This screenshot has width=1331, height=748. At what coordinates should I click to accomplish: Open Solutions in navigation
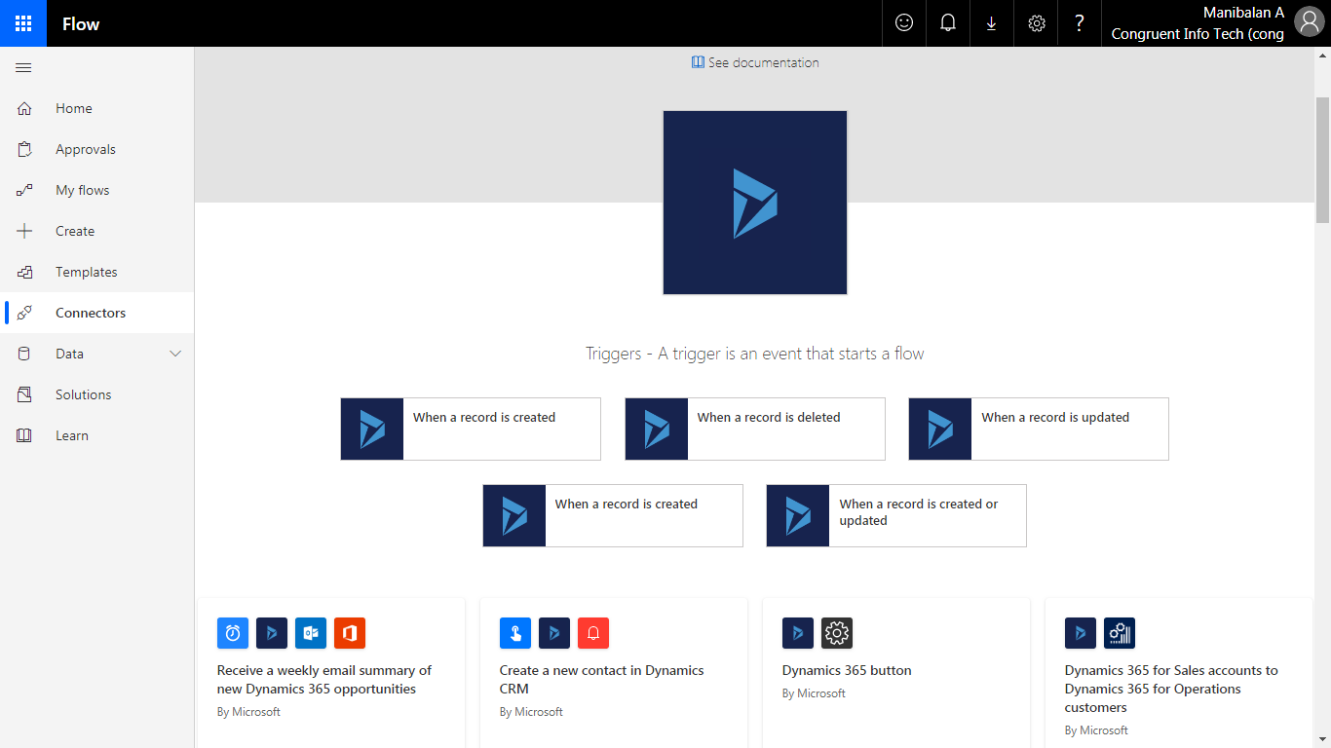click(97, 394)
